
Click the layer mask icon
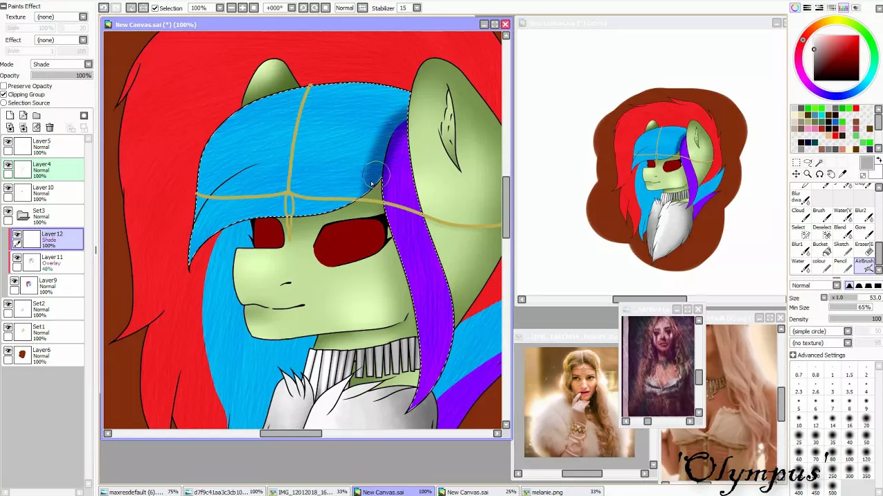pyautogui.click(x=83, y=116)
